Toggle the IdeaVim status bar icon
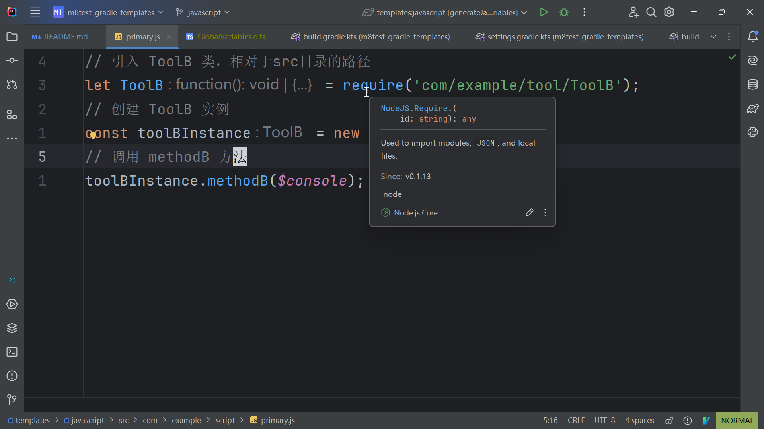The height and width of the screenshot is (429, 764). [706, 421]
